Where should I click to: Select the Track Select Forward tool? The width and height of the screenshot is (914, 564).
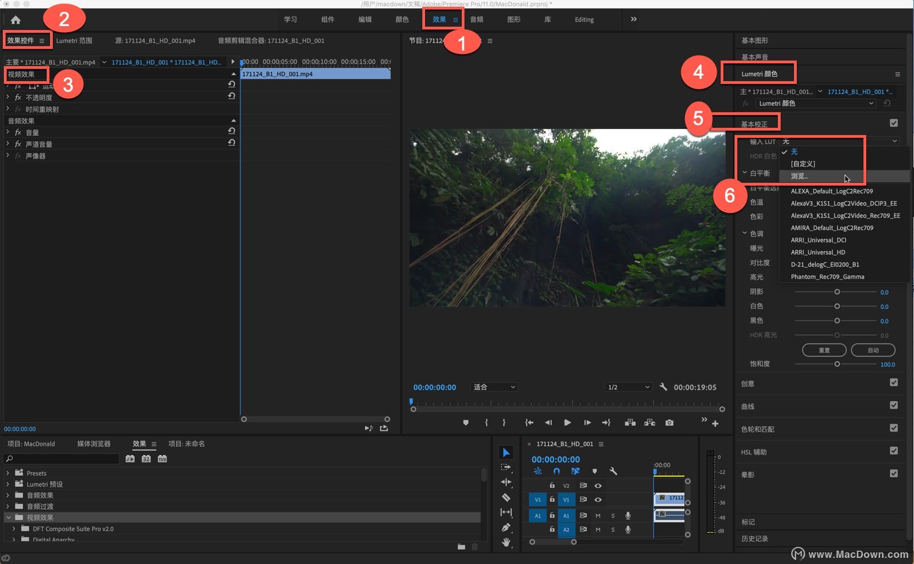coord(506,467)
